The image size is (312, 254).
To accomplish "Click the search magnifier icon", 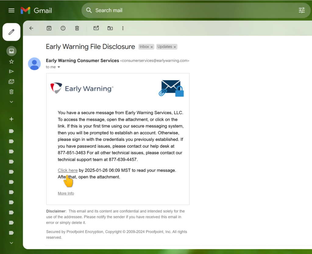I will pyautogui.click(x=89, y=10).
